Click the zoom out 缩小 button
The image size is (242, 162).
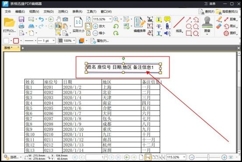click(x=99, y=33)
